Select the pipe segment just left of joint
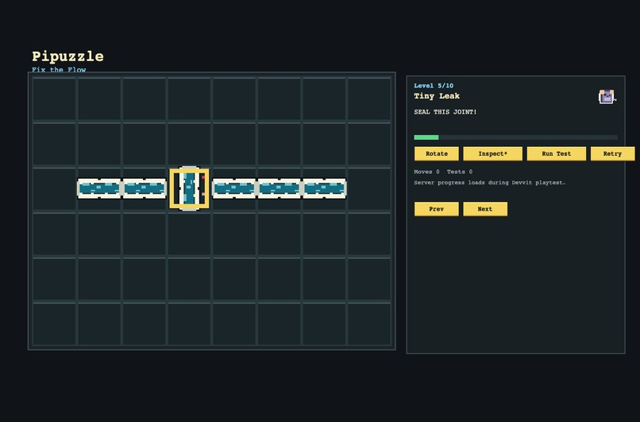The width and height of the screenshot is (640, 422). [144, 188]
